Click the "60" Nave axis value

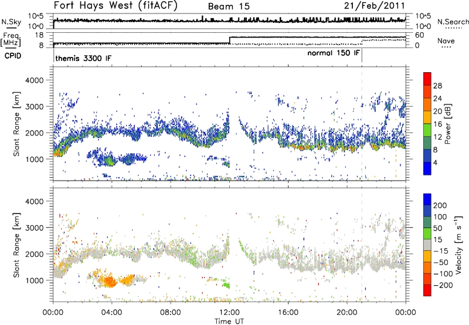pyautogui.click(x=420, y=35)
